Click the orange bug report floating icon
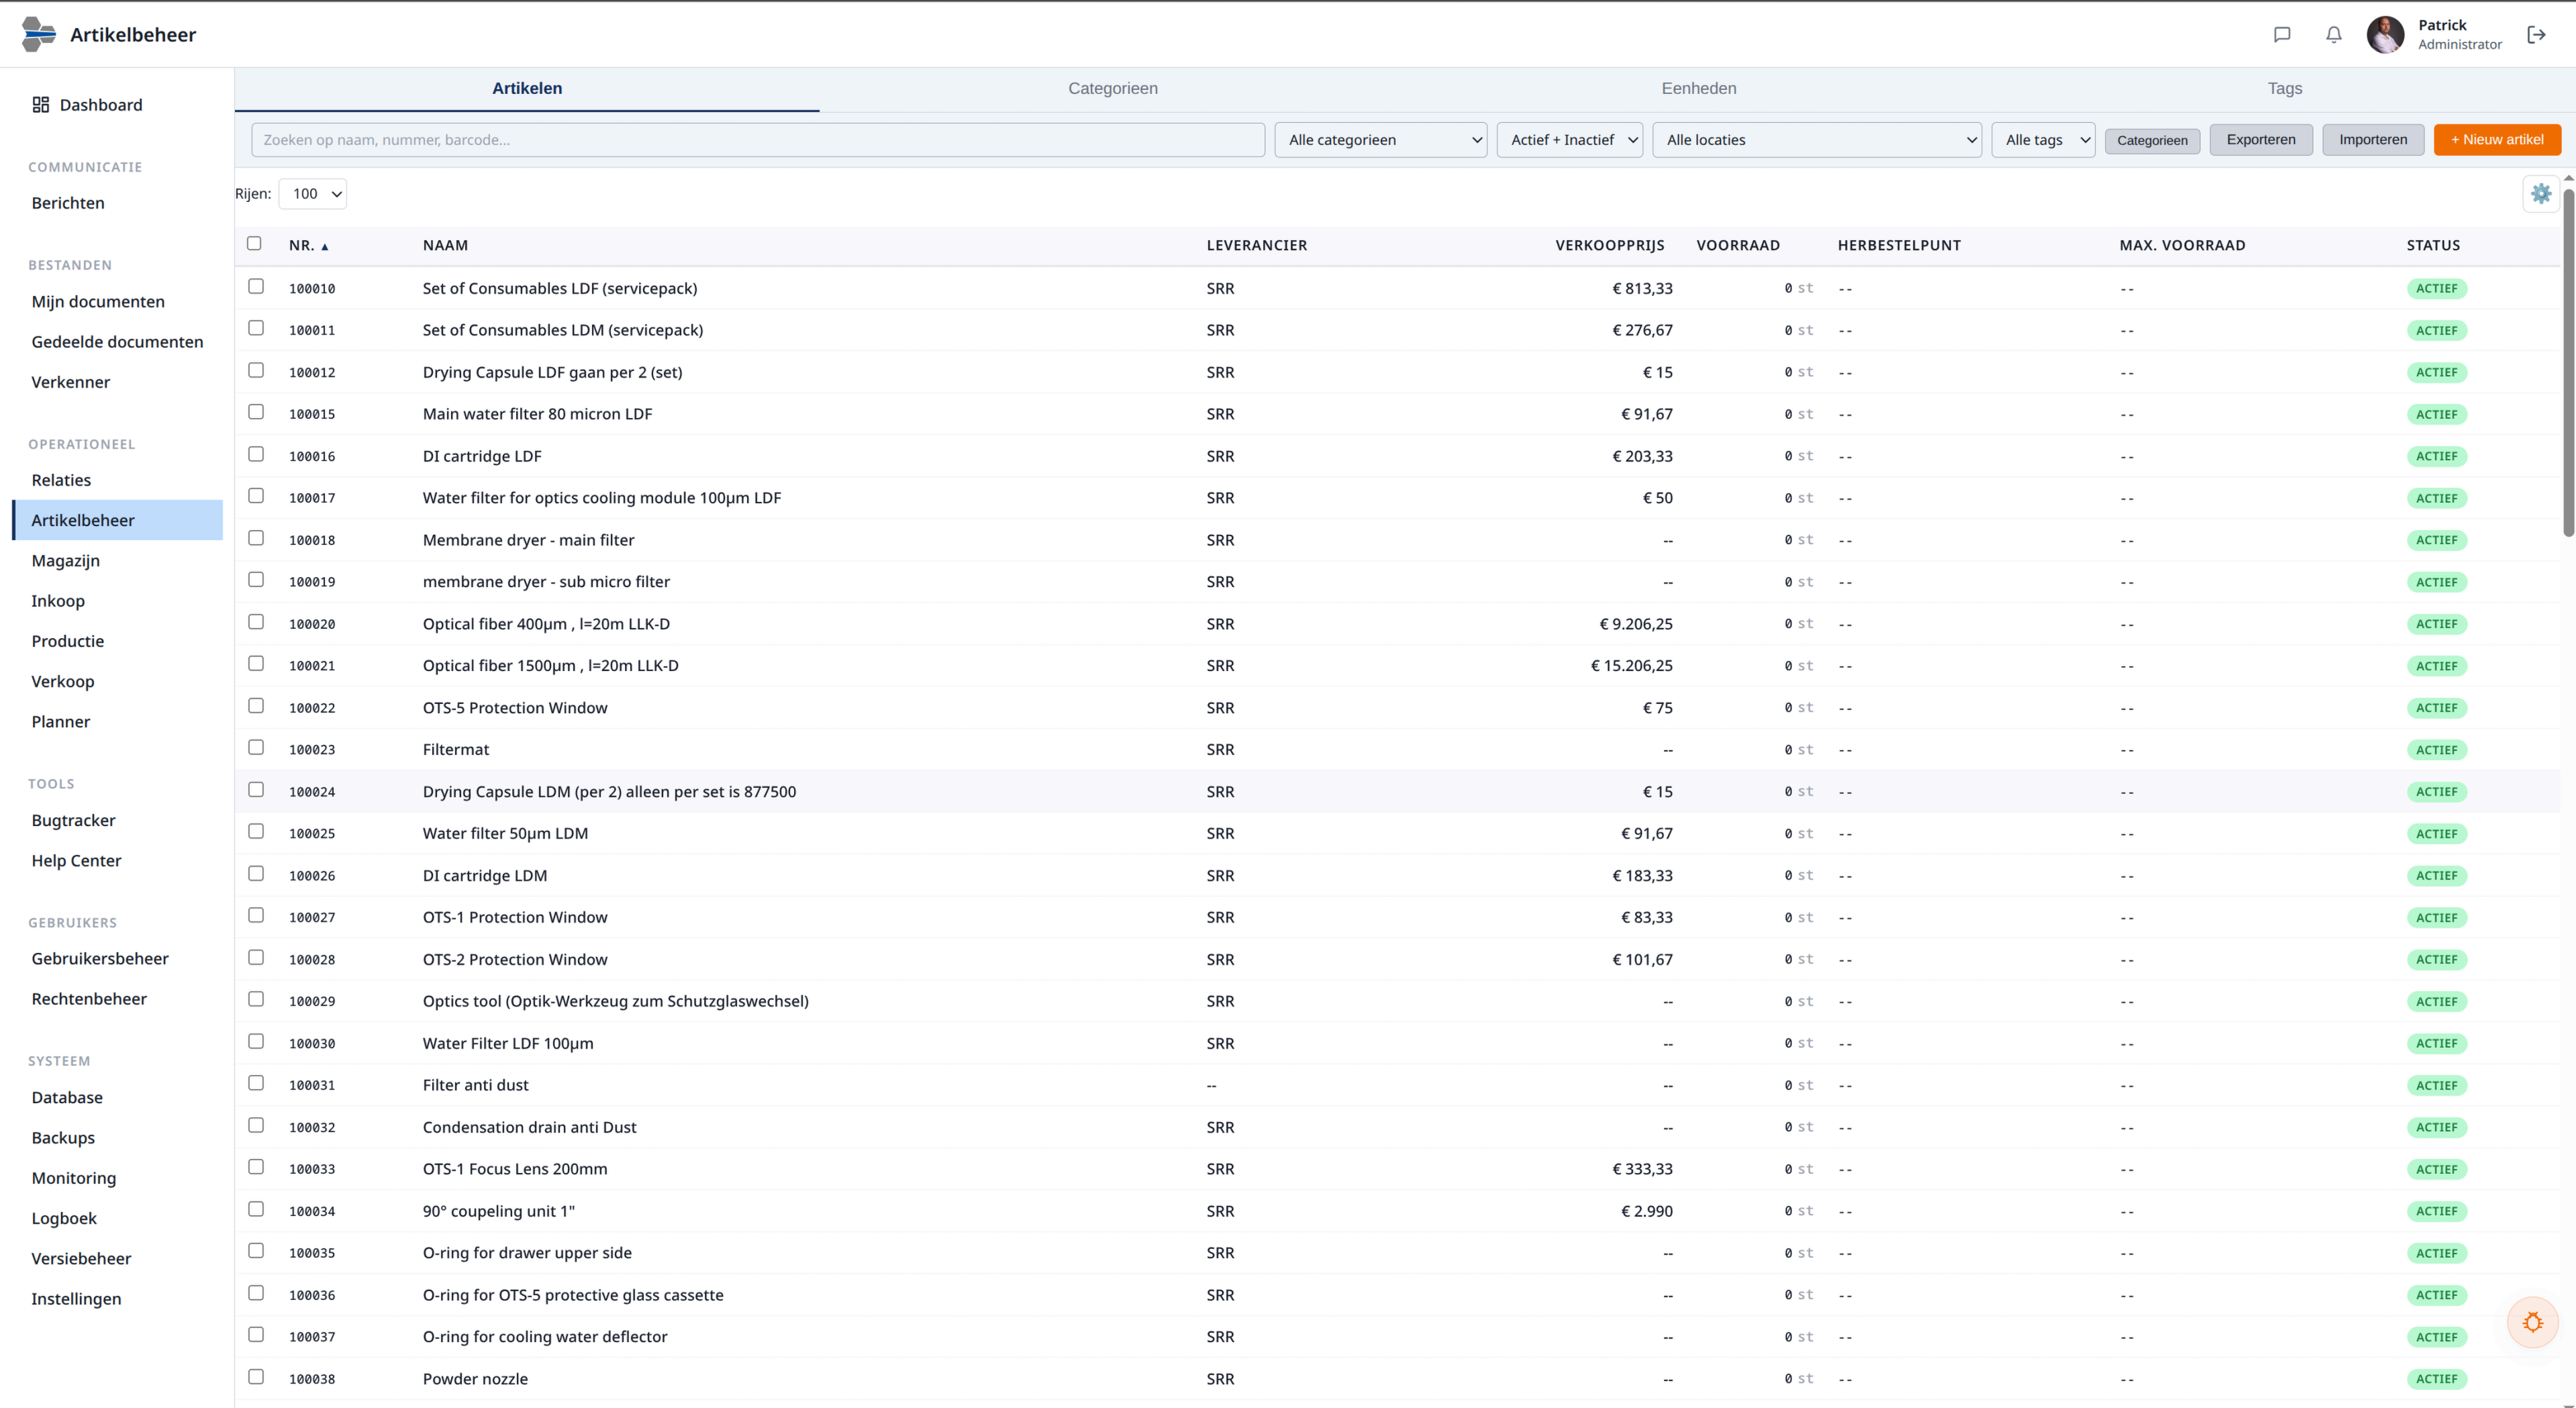This screenshot has height=1408, width=2576. [2532, 1322]
